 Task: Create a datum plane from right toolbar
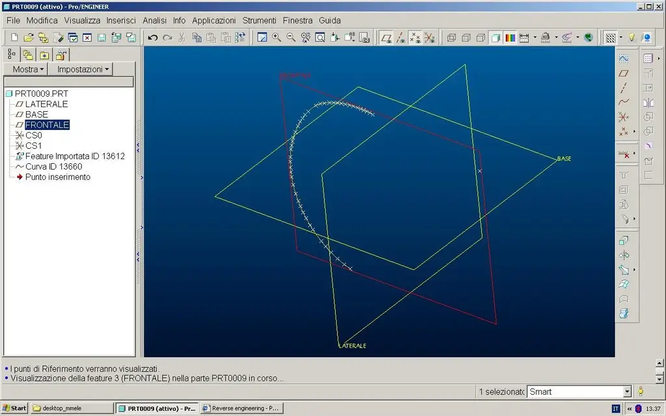[x=623, y=73]
